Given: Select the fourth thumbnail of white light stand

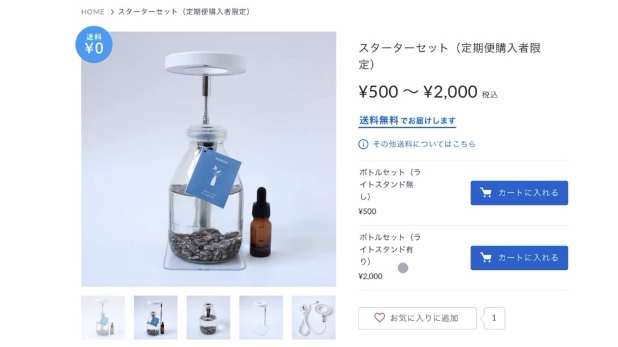Looking at the screenshot, I should [x=261, y=317].
